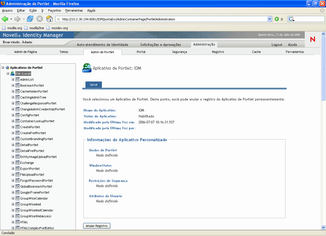Click the mozdev.org bookmark icon
Image resolution: width=326 pixels, height=236 pixels.
pos(48,28)
